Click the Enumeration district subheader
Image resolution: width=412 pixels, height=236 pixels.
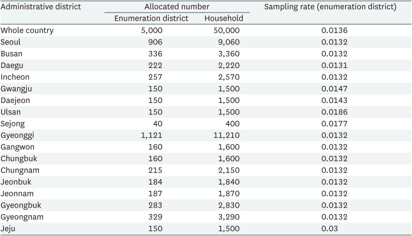point(151,19)
